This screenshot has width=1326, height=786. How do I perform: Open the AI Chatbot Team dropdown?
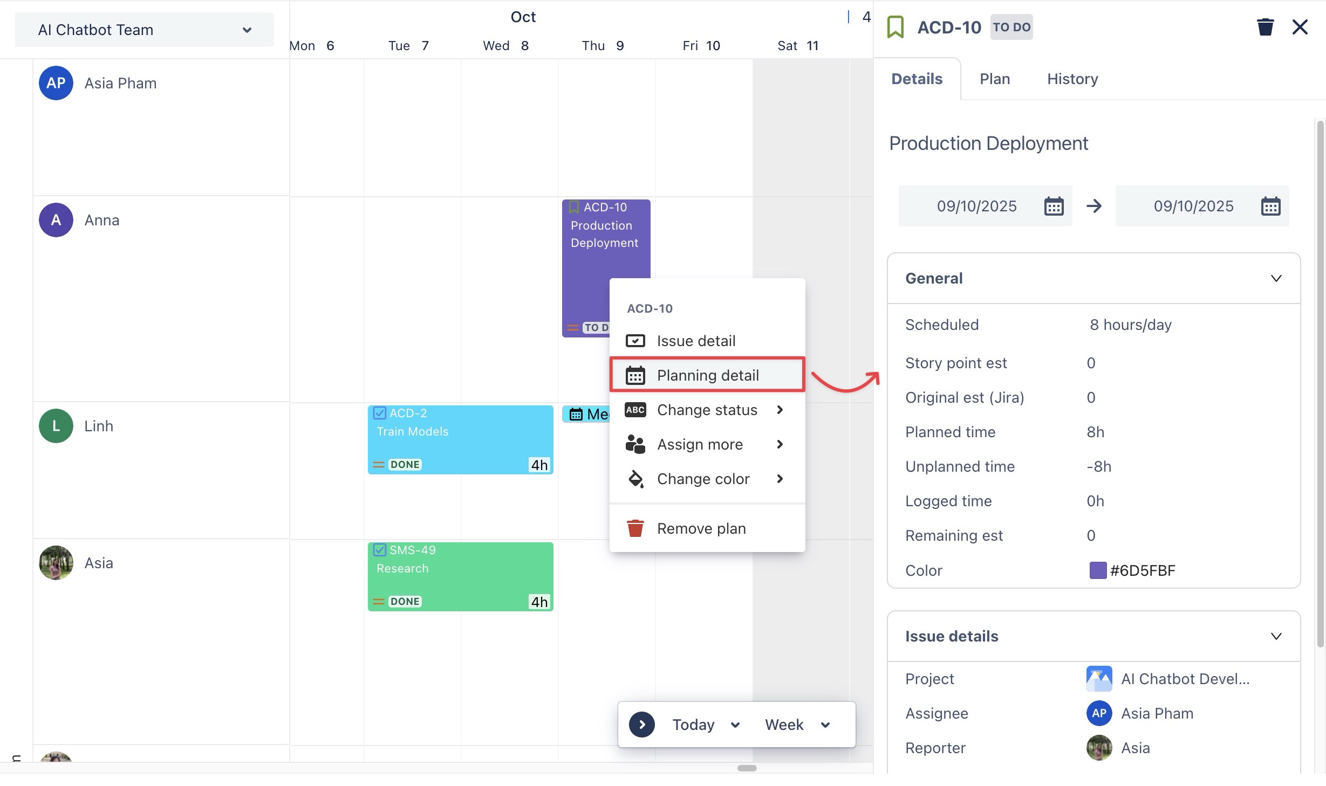click(144, 30)
